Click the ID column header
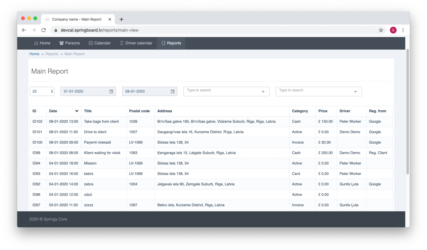This screenshot has height=250, width=427. pos(38,111)
